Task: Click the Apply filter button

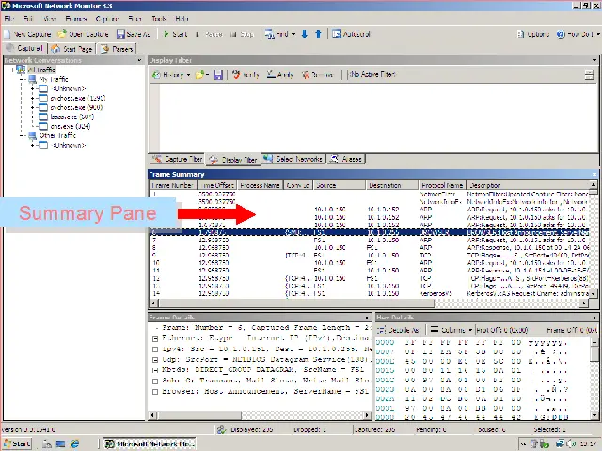Action: [x=281, y=75]
